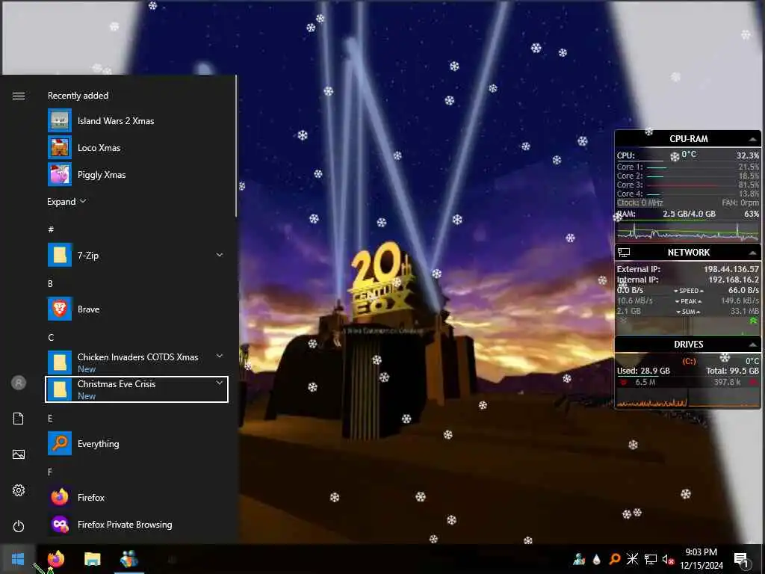
Task: Open the Messenger buddies taskbar app
Action: [128, 559]
